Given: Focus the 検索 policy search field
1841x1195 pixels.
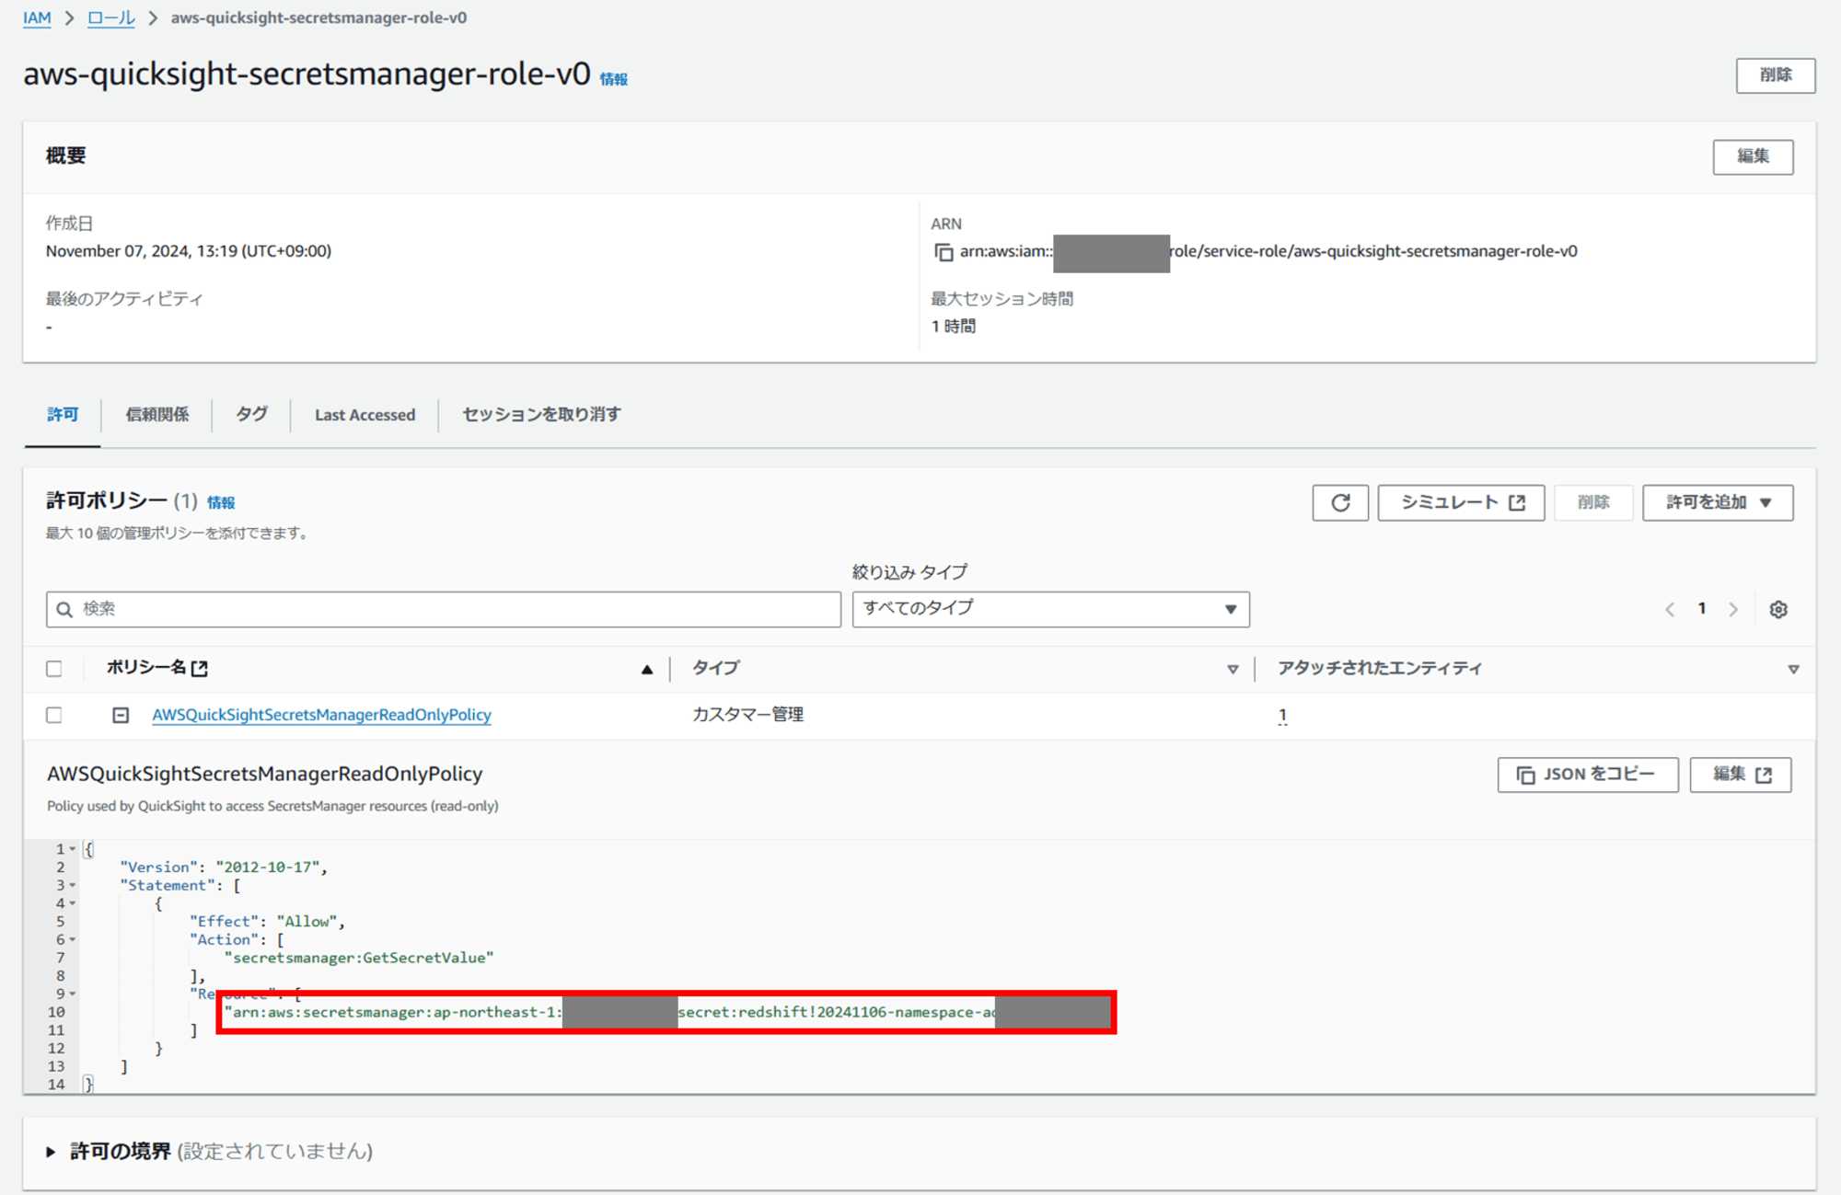Looking at the screenshot, I should click(444, 609).
